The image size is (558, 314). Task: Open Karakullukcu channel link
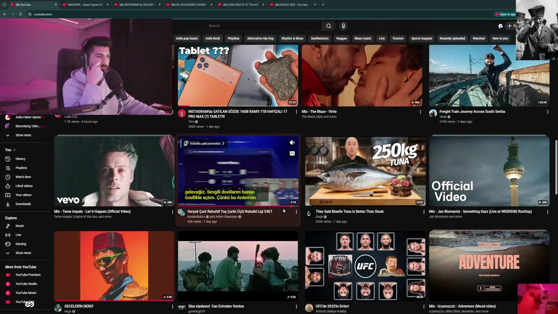(x=196, y=217)
